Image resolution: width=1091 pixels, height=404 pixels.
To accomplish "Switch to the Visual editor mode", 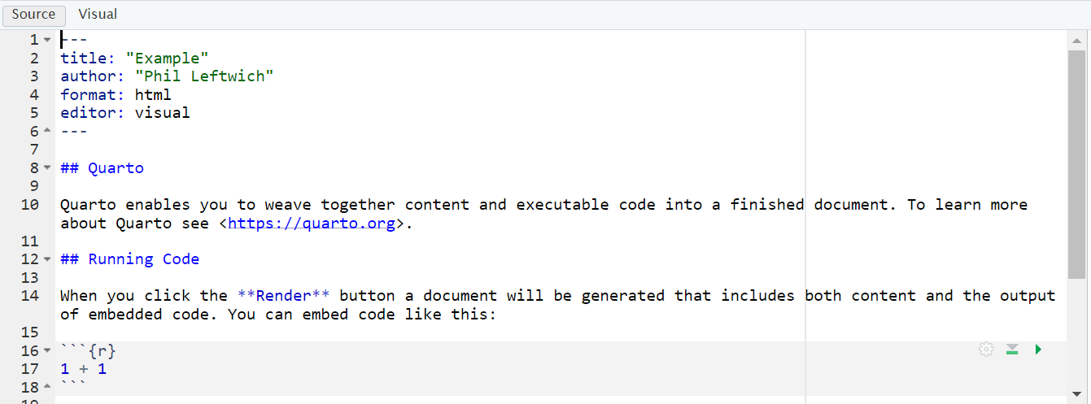I will [x=98, y=14].
